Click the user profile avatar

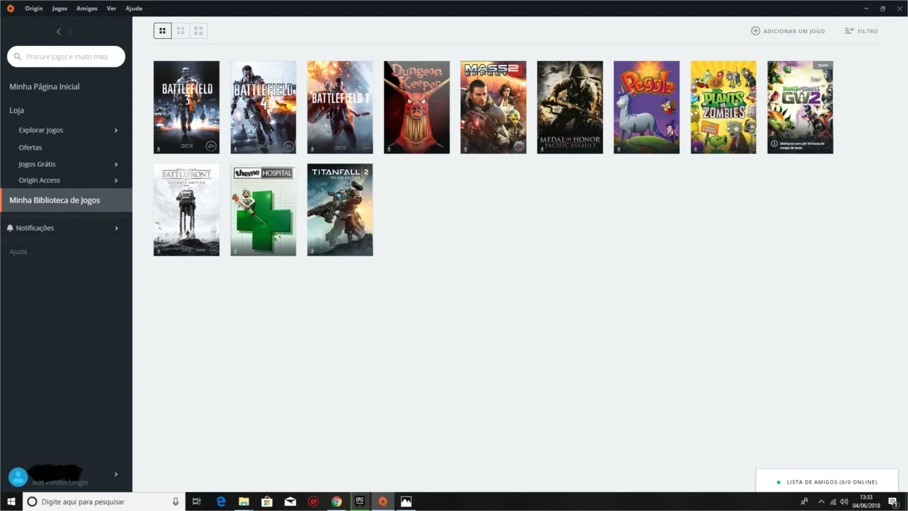[x=18, y=477]
